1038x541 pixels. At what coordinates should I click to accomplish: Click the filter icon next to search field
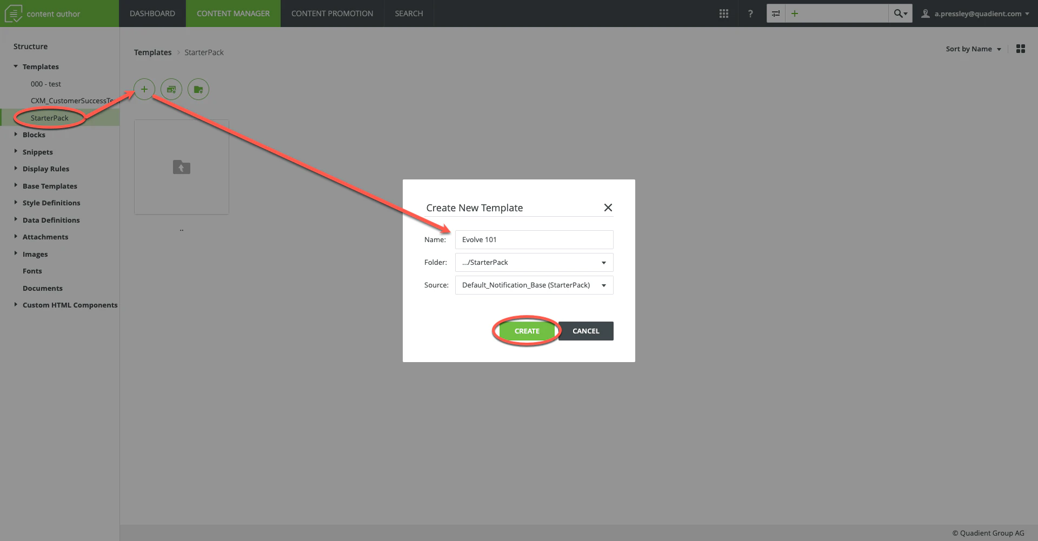pyautogui.click(x=776, y=13)
